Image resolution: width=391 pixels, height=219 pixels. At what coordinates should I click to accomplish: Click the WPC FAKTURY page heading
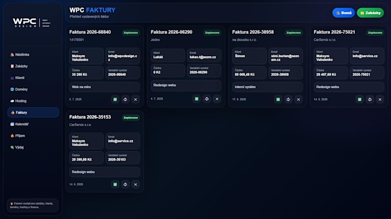92,10
